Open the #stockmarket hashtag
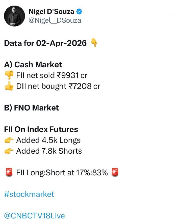 point(29,194)
